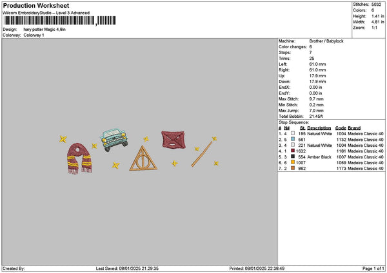Select the 'Up:' measurement label
Image resolution: width=387 pixels, height=273 pixels.
pyautogui.click(x=282, y=76)
